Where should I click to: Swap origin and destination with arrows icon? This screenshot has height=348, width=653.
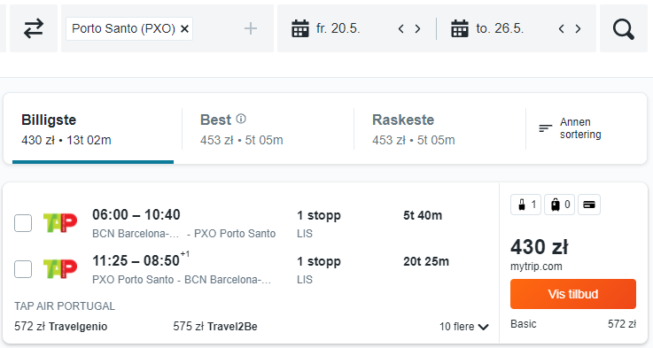click(x=34, y=28)
